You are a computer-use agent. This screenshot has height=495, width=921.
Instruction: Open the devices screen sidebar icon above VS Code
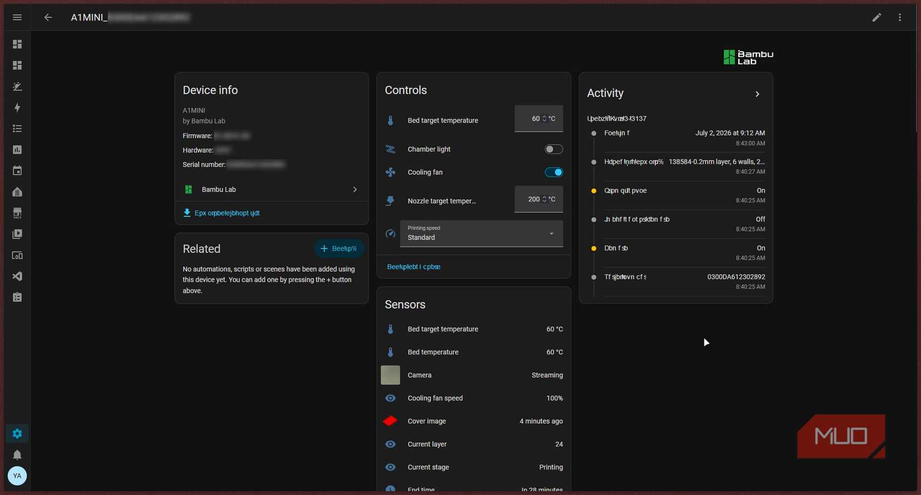point(17,256)
